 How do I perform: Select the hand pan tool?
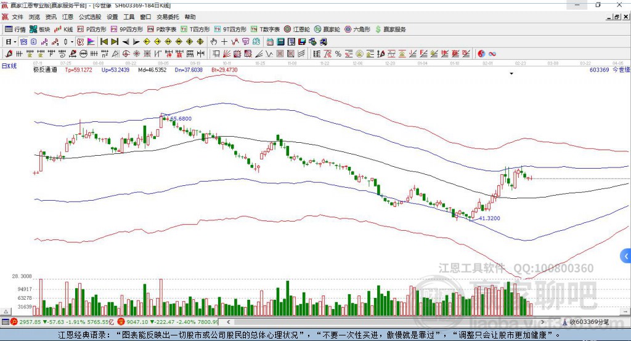pos(214,42)
